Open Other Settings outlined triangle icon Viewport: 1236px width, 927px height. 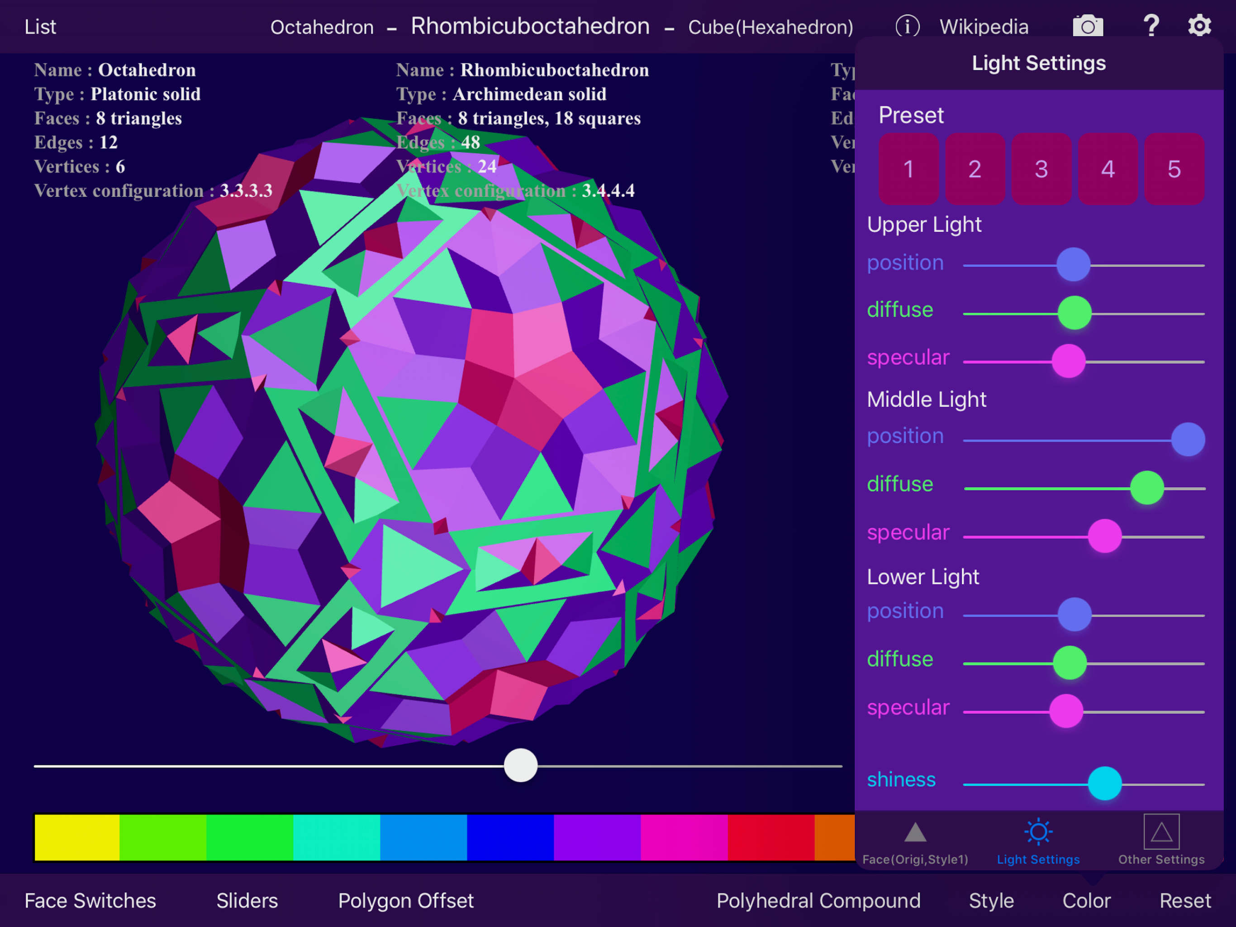click(1161, 832)
